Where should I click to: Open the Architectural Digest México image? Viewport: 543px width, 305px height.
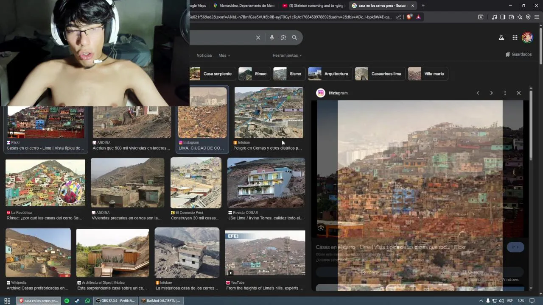tap(112, 253)
